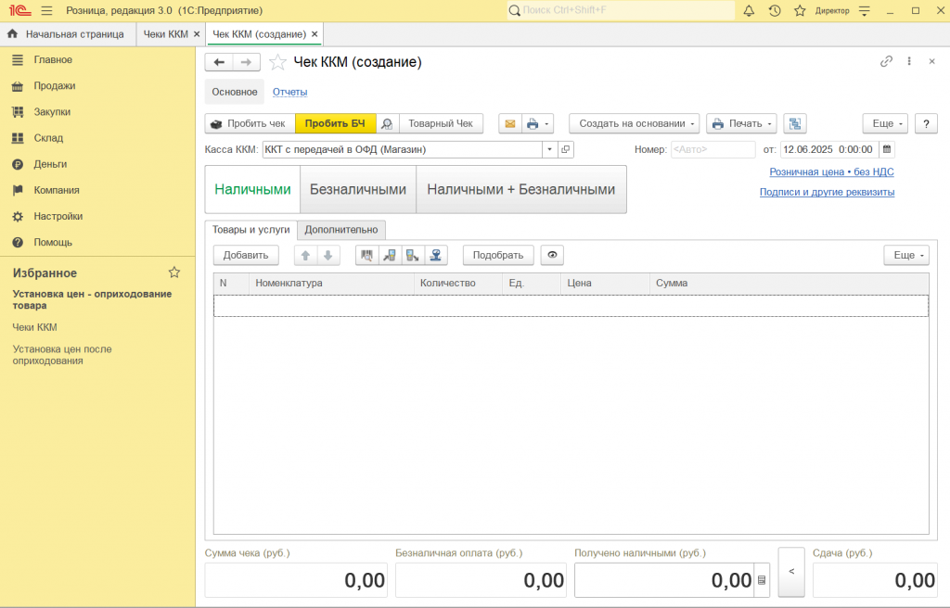Viewport: 950px width, 608px height.
Task: Open Помощь in sidebar
Action: [53, 242]
